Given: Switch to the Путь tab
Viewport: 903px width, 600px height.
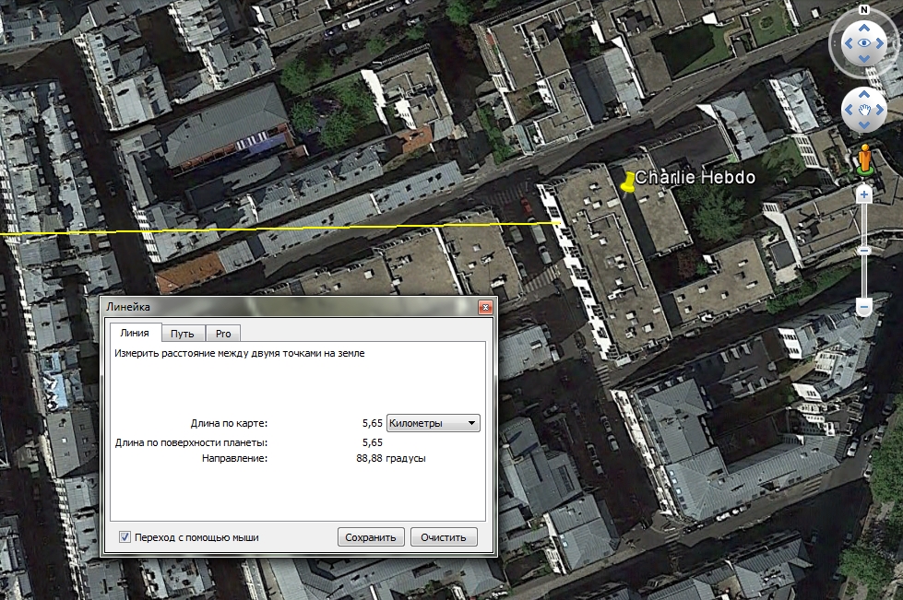Looking at the screenshot, I should 183,333.
